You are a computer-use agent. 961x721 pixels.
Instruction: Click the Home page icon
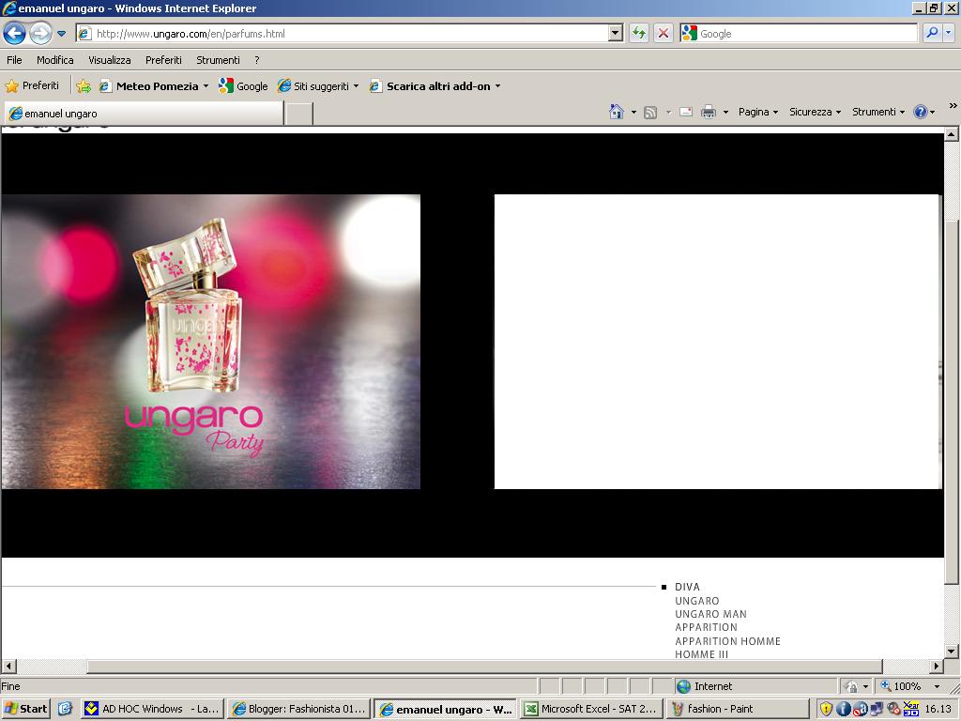[x=617, y=112]
